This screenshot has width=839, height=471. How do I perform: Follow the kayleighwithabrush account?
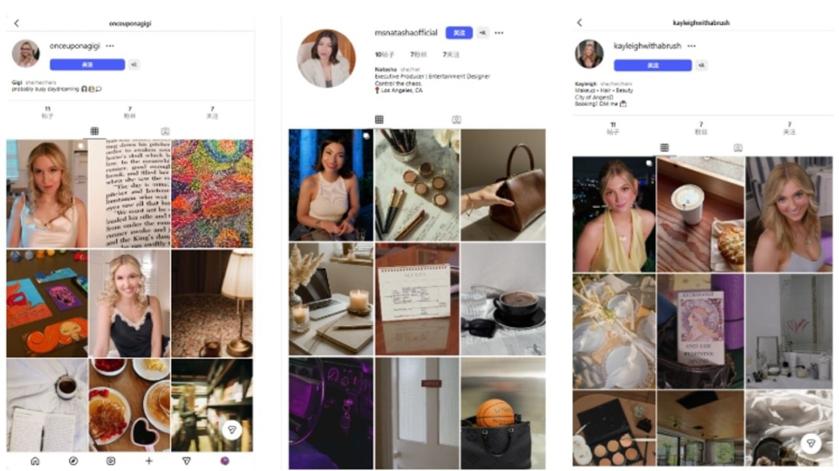(x=653, y=65)
